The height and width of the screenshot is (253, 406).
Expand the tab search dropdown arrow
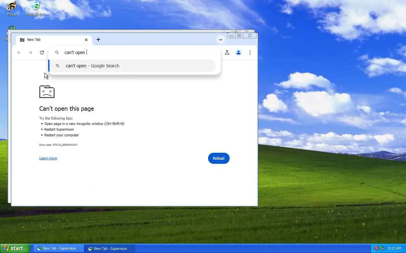221,40
